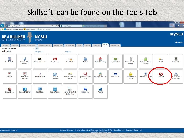The height and width of the screenshot is (138, 184).
Task: Click Provide Feedback/Report Issue footer link
Action: [101, 132]
